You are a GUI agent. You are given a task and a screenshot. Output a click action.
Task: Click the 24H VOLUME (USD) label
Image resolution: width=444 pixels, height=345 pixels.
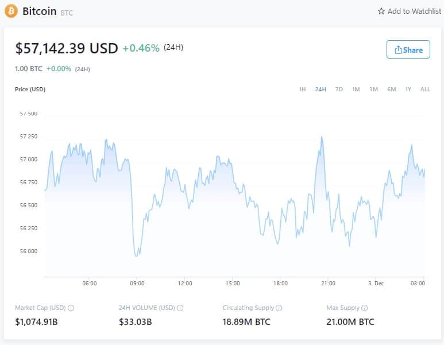tap(147, 308)
